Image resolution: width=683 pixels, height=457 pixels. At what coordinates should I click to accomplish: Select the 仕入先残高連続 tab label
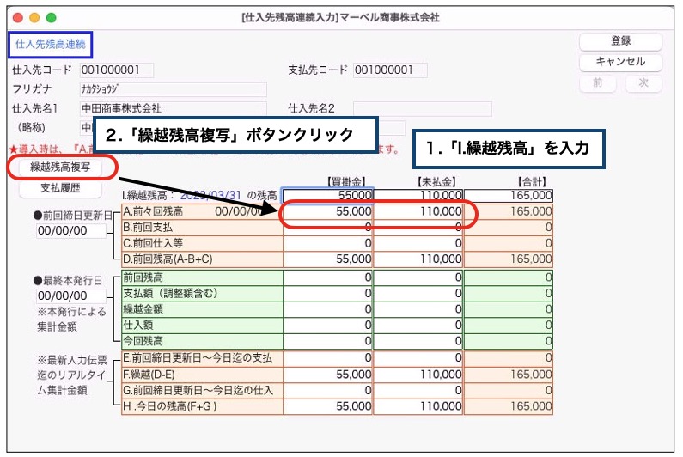coord(49,43)
